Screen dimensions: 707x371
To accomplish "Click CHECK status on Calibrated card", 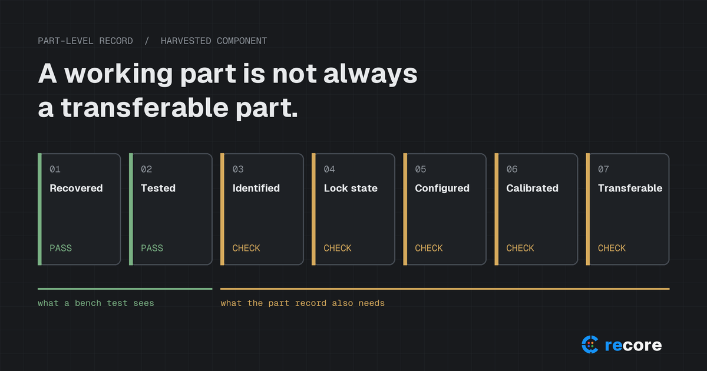I will (520, 248).
